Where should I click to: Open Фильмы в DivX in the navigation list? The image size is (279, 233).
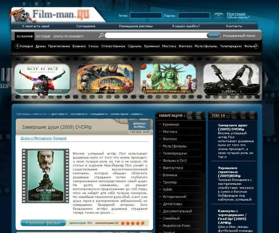175,161
